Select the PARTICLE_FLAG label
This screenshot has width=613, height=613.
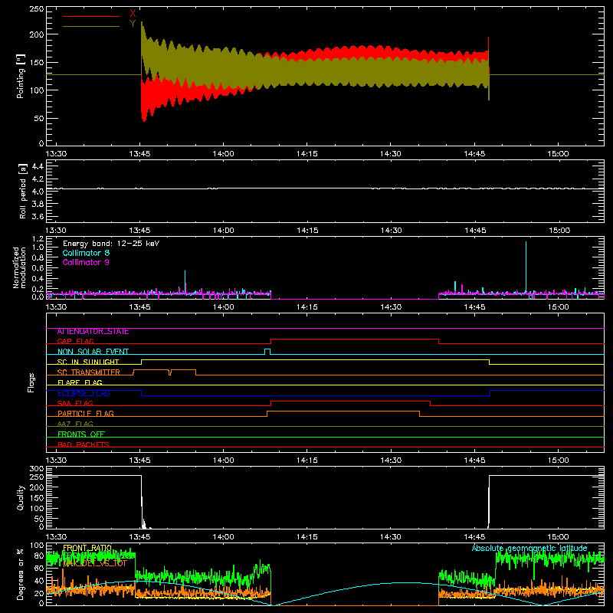tap(86, 413)
